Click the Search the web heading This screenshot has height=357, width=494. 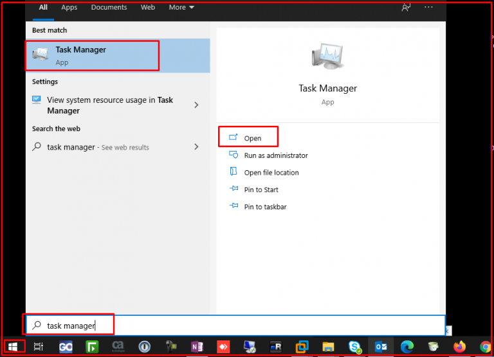[56, 128]
